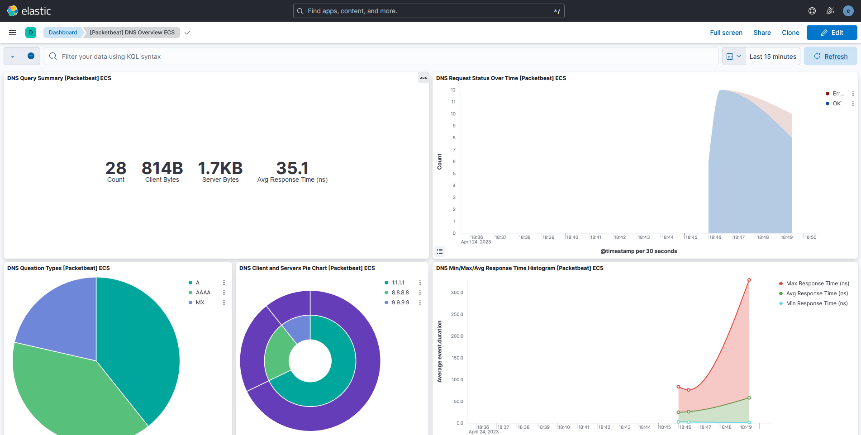Open the dashboard title checkmark dropdown
861x435 pixels.
(x=187, y=33)
